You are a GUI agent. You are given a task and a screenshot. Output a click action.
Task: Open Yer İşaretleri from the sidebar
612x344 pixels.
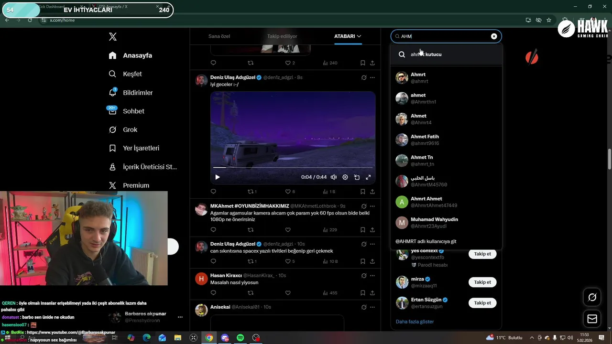click(134, 148)
